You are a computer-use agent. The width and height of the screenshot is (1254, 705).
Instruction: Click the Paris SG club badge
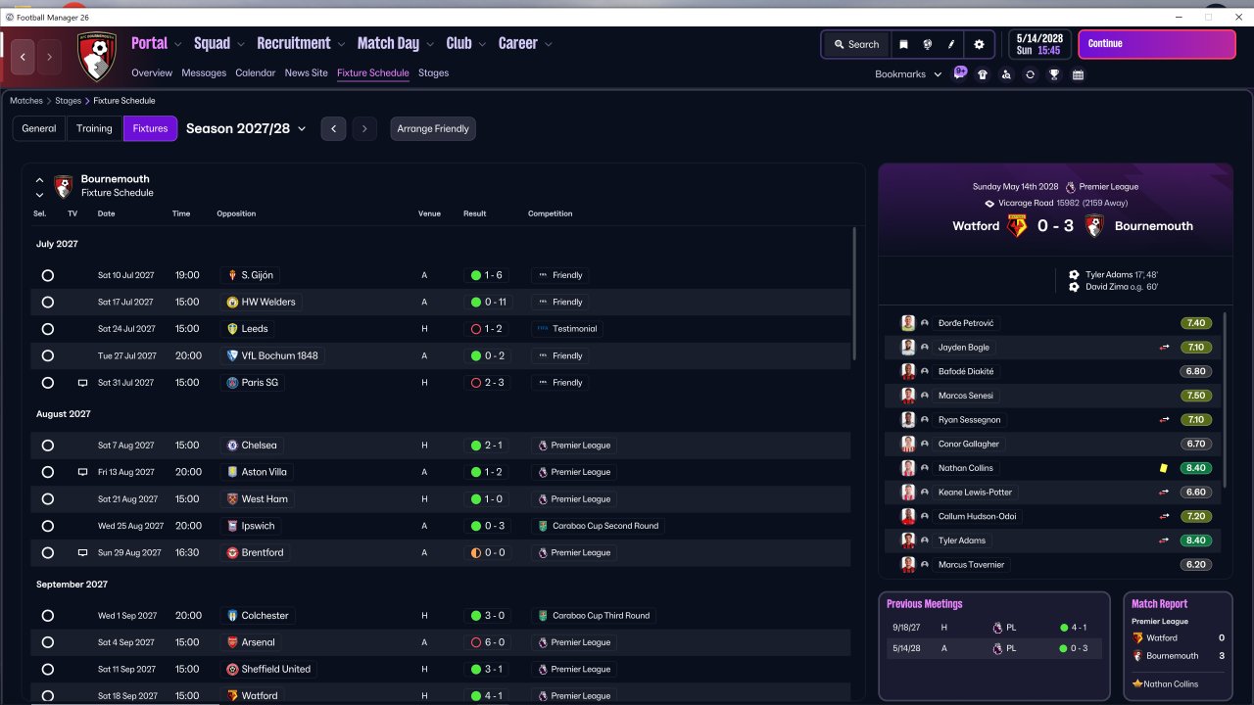pos(232,383)
